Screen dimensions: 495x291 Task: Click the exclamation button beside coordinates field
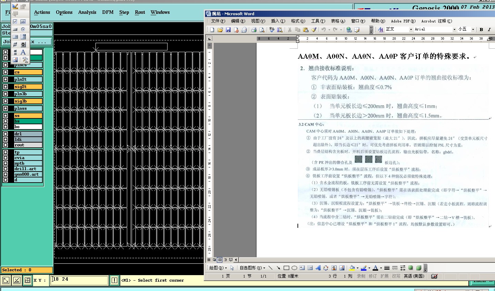[x=114, y=280]
